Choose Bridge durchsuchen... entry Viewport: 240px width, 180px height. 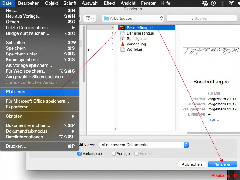(40, 33)
